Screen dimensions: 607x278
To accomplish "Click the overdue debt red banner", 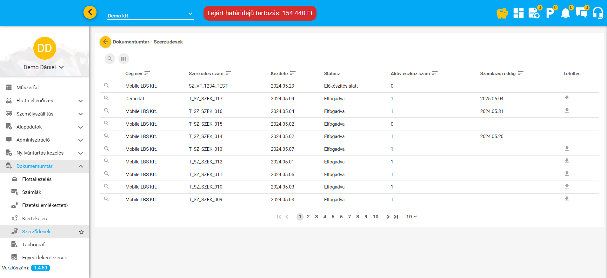I will pos(260,13).
